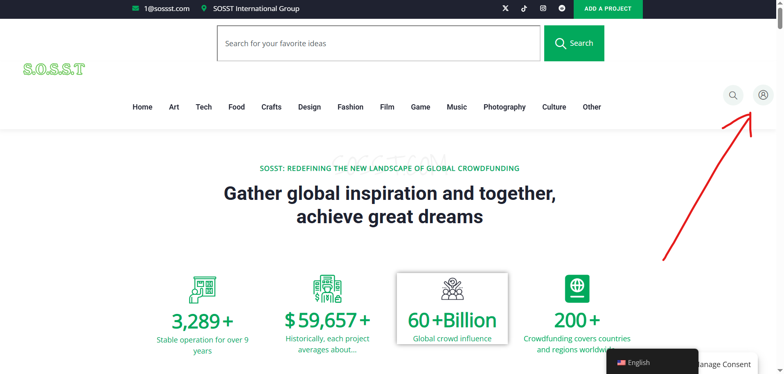Open the Reddit social icon

click(562, 8)
